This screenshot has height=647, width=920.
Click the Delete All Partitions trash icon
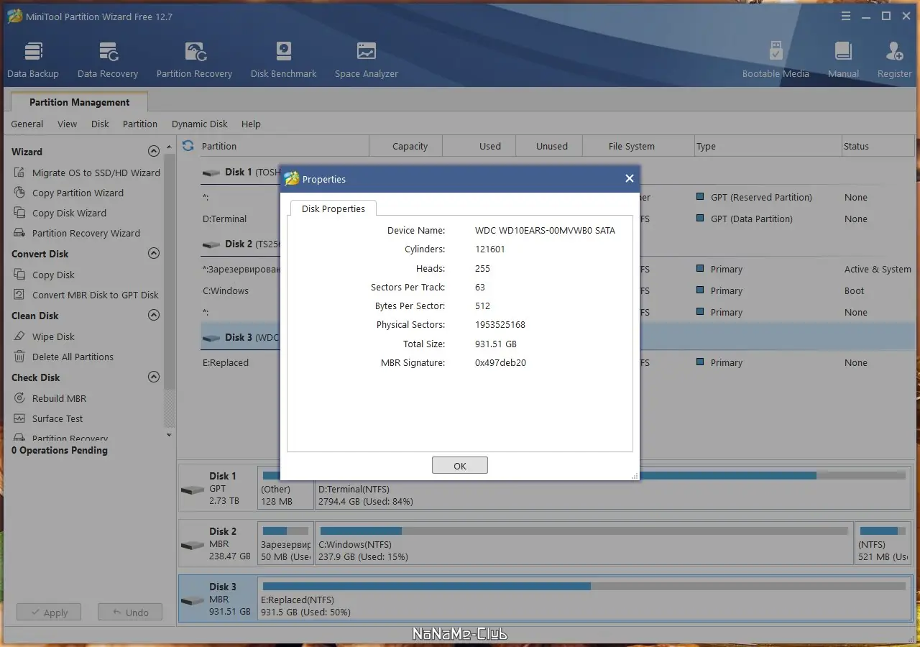(19, 357)
